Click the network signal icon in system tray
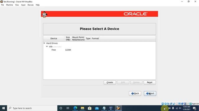This screenshot has height=111, width=199. click(177, 108)
